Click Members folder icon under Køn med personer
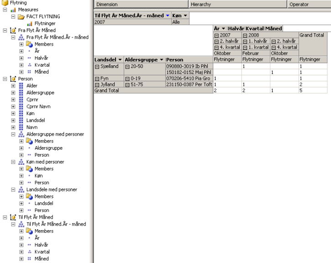 pos(29,169)
